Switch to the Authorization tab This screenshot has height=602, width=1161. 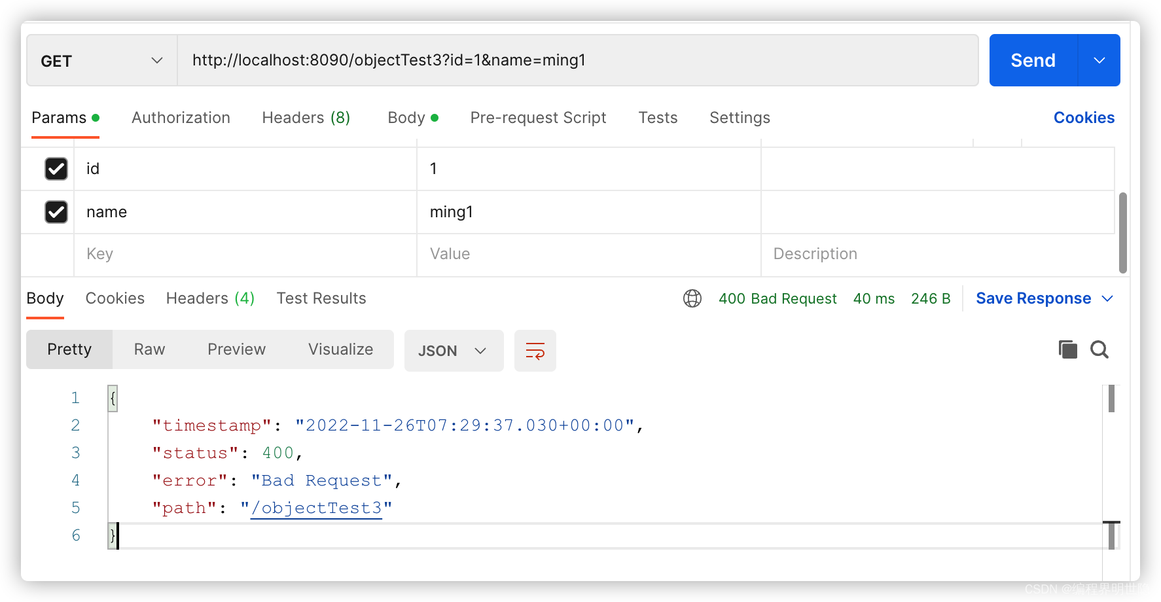(181, 118)
